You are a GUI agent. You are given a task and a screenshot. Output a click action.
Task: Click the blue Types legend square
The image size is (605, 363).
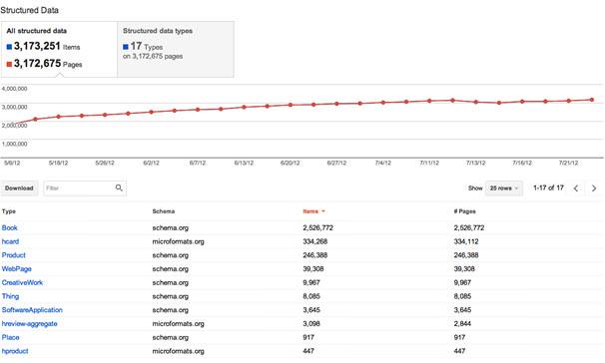[x=126, y=47]
